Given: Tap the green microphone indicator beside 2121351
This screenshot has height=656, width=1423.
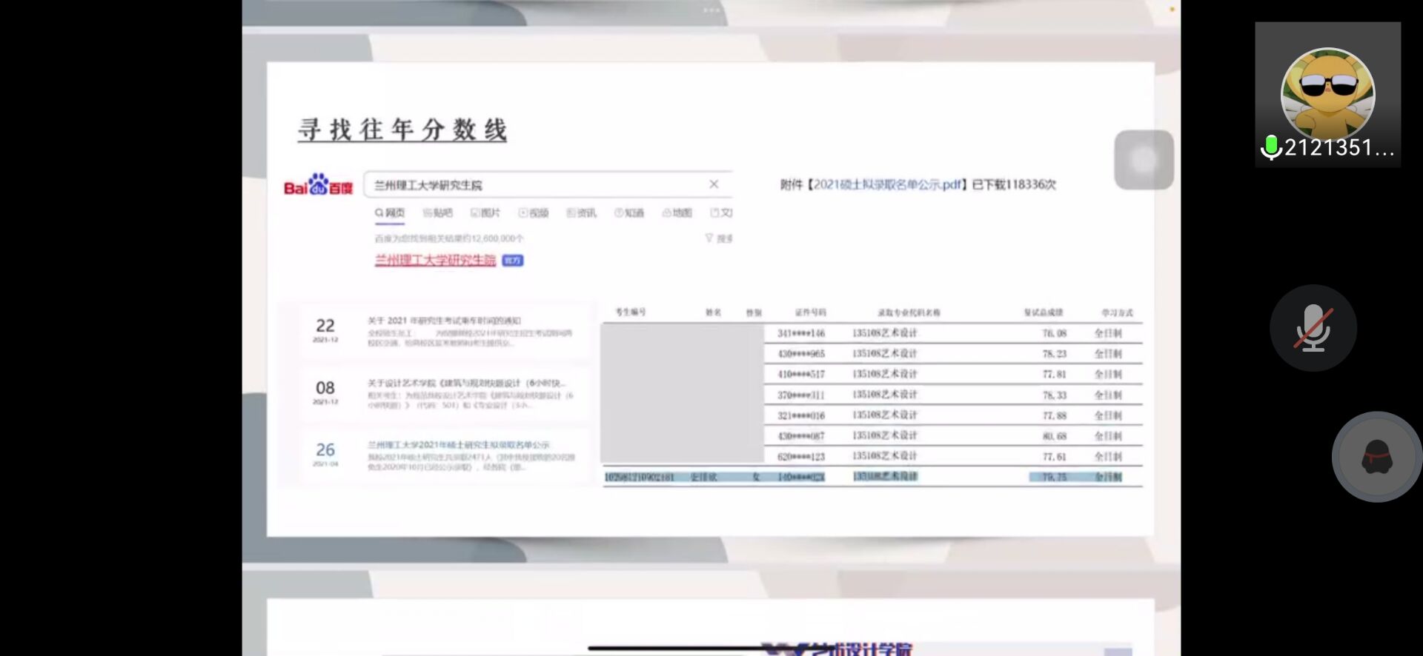Looking at the screenshot, I should tap(1271, 147).
